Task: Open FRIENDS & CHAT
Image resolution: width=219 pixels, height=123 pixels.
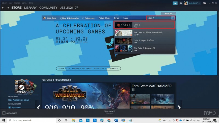Action: 208,113
